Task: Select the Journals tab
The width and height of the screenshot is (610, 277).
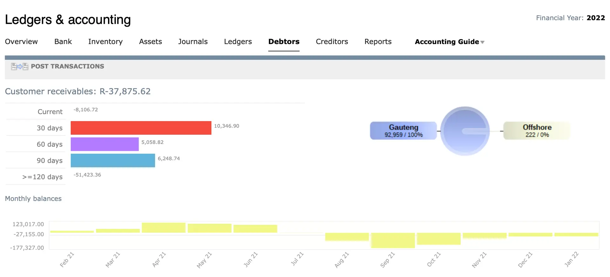Action: pyautogui.click(x=193, y=42)
